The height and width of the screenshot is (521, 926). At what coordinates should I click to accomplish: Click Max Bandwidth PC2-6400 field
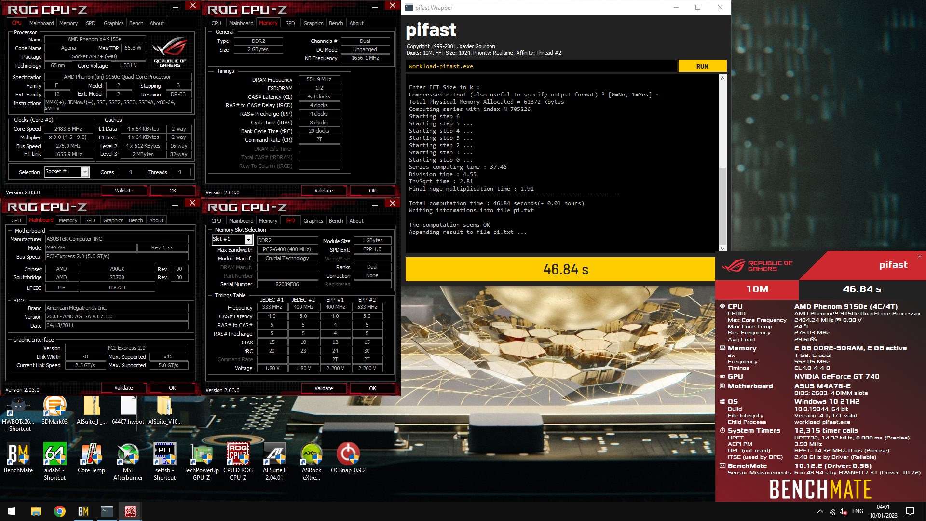click(x=287, y=250)
